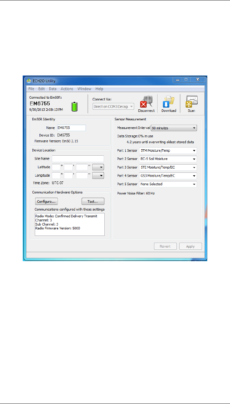The width and height of the screenshot is (230, 404).
Task: Click the Name input field
Action: (x=71, y=128)
